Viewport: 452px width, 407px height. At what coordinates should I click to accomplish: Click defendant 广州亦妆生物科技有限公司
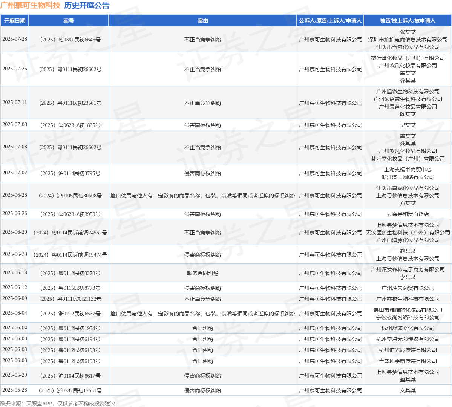(408, 299)
